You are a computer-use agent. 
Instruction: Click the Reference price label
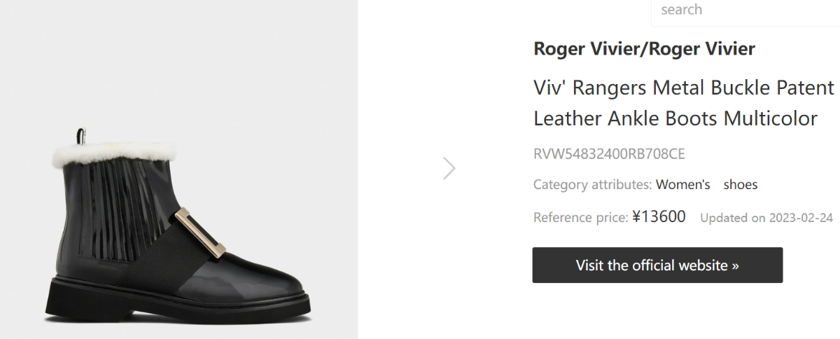580,217
